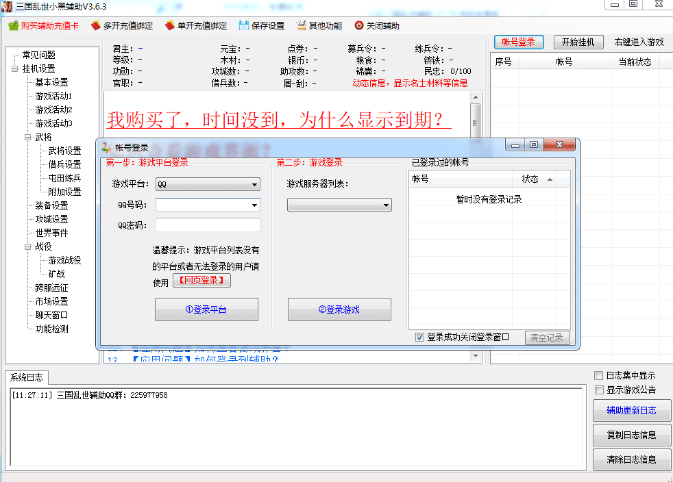
Task: Click the icon in 帐号登录 dialog title
Action: 106,148
